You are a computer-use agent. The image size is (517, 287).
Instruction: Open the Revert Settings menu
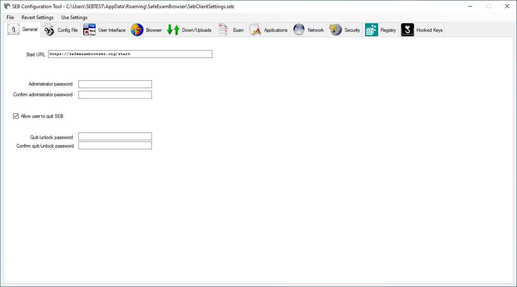click(38, 18)
